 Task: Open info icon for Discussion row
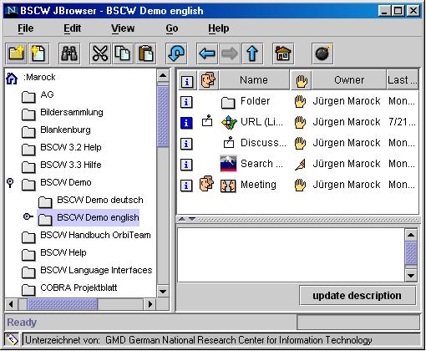(186, 144)
